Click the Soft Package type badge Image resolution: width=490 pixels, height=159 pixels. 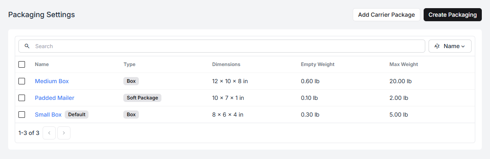142,98
